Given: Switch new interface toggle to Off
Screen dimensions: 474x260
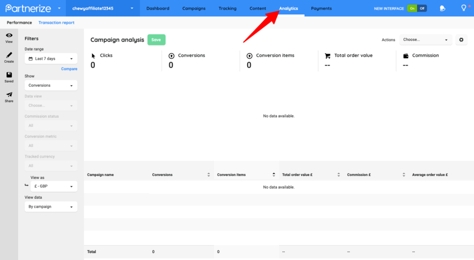Looking at the screenshot, I should 422,8.
